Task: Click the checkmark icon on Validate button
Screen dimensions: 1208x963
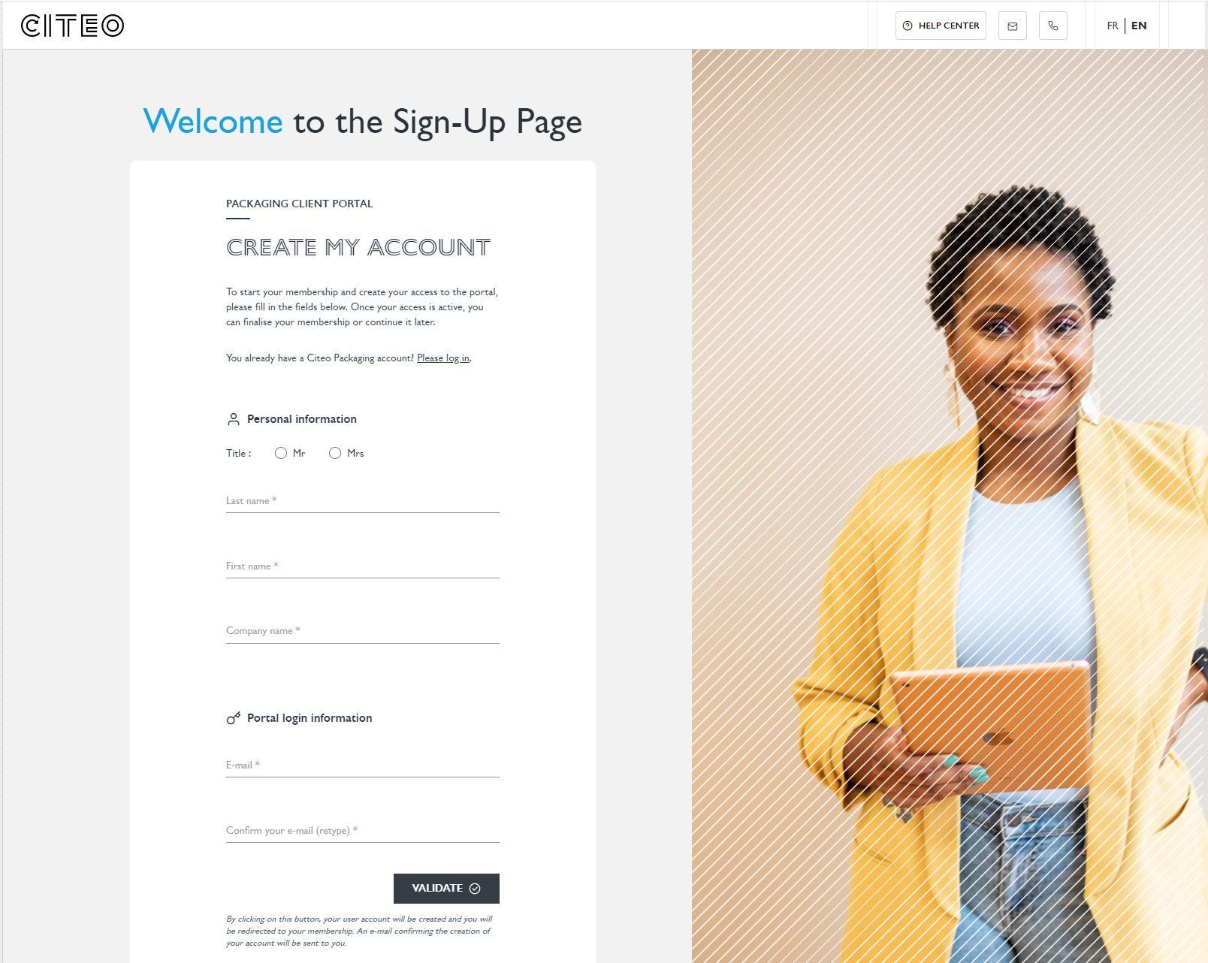Action: click(475, 888)
